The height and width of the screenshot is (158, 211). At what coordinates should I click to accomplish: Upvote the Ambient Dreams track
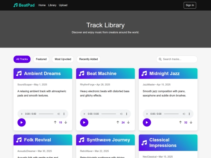55,122
